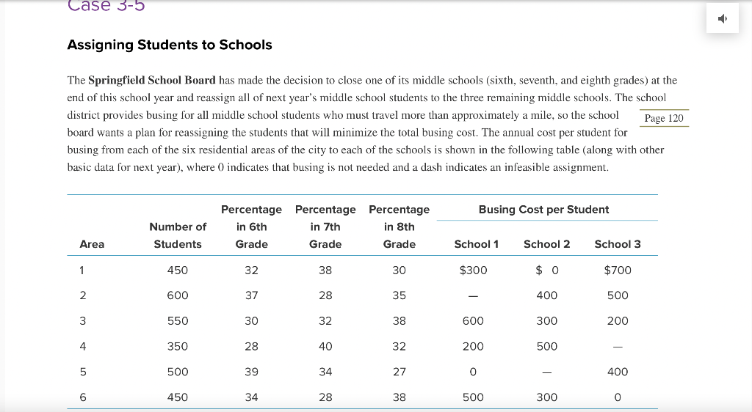
Task: Click the Area column header
Action: [x=92, y=244]
